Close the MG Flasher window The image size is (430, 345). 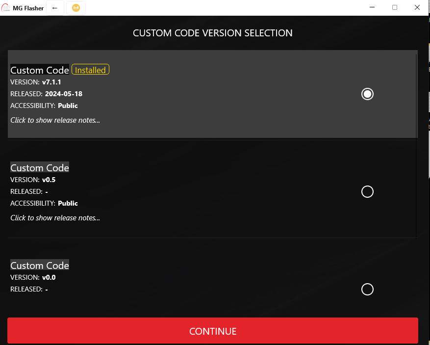(x=417, y=7)
